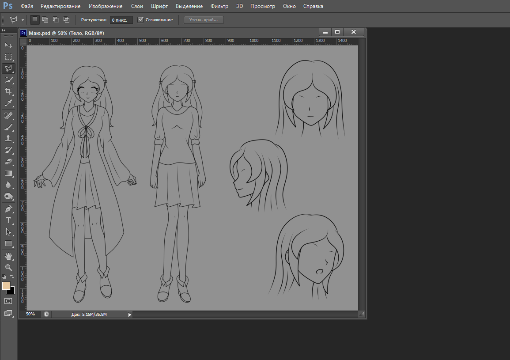Image resolution: width=510 pixels, height=360 pixels.
Task: Maximize the Маю.psd document window
Action: click(337, 32)
